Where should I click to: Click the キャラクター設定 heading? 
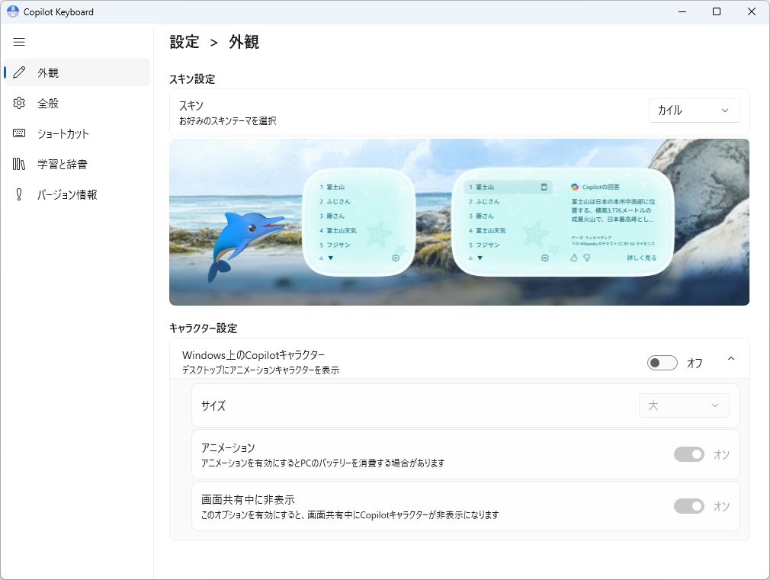(x=204, y=328)
